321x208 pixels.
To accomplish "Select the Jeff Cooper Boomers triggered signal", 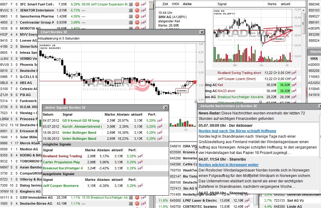I will [x=61, y=186].
